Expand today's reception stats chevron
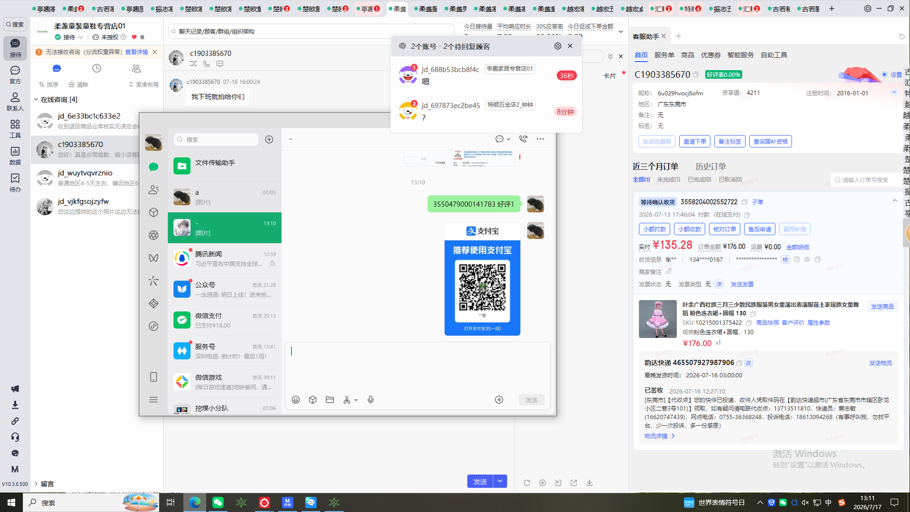 [621, 32]
